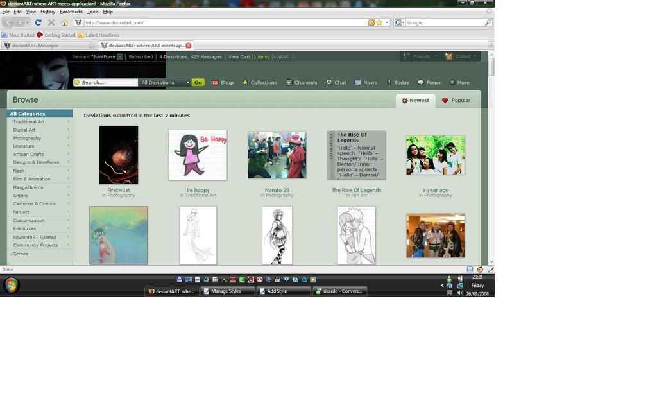The height and width of the screenshot is (396, 657).
Task: Bookmark the page with the star icon
Action: (x=379, y=22)
